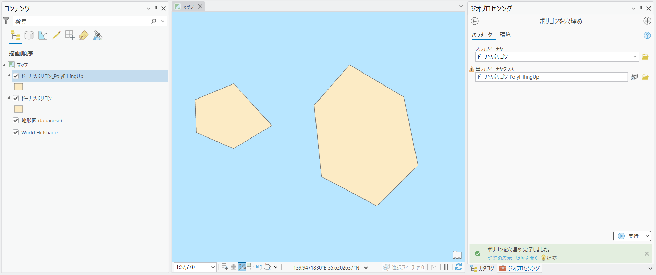656x275 pixels.
Task: Click the back arrow in Geoprocessing pane
Action: click(474, 21)
